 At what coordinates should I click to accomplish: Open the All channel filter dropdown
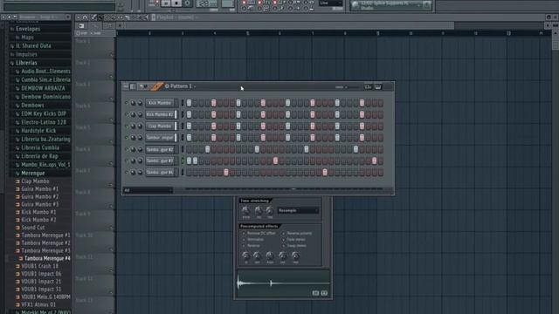tap(148, 190)
